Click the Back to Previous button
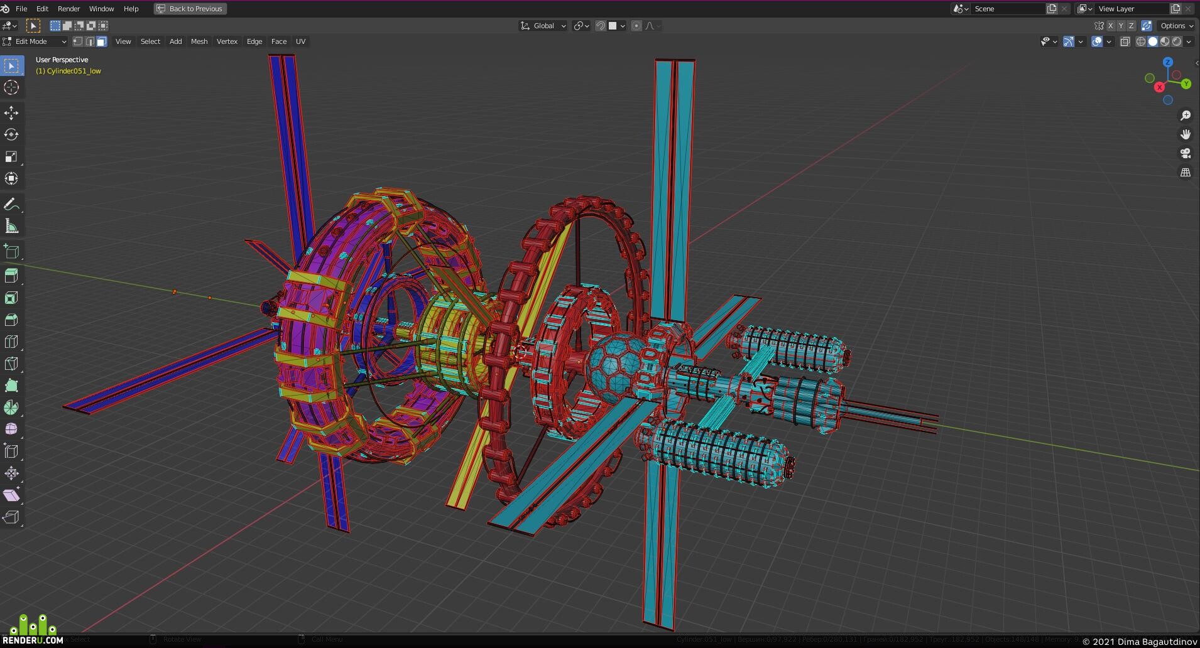 pos(190,9)
